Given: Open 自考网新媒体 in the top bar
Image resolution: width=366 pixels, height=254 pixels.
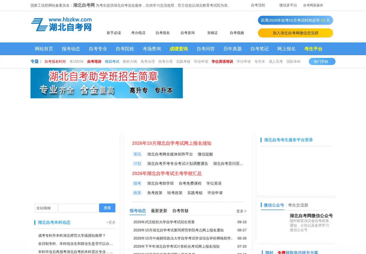Looking at the screenshot, I should (313, 5).
